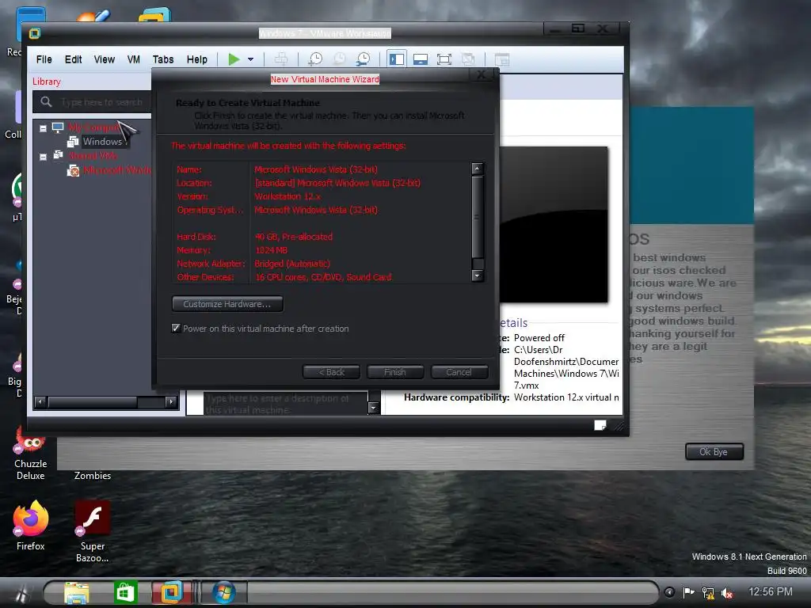Show hidden tray icons arrow
This screenshot has height=608, width=811.
[669, 592]
